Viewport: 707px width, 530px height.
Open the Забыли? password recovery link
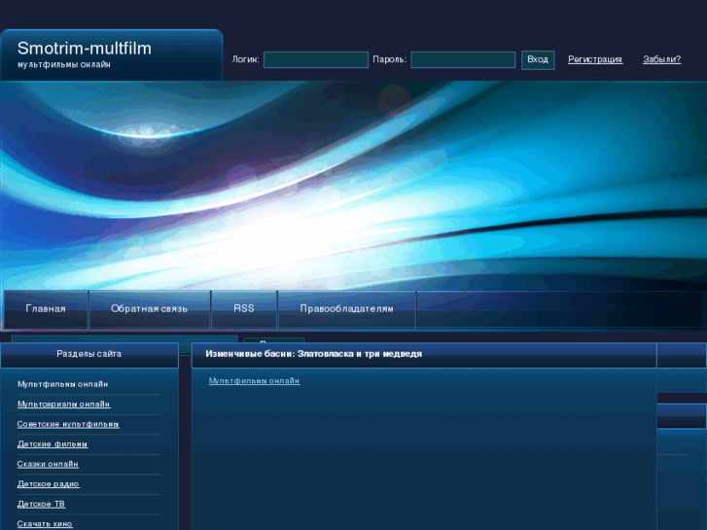[x=661, y=59]
